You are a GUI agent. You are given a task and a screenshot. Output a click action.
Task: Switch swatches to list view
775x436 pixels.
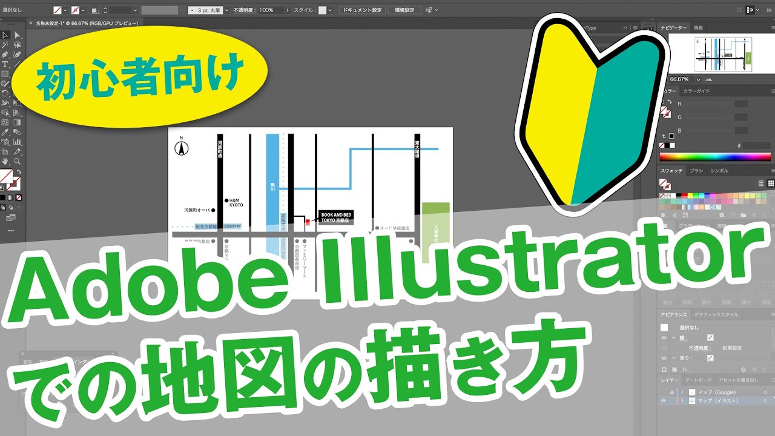(x=761, y=183)
